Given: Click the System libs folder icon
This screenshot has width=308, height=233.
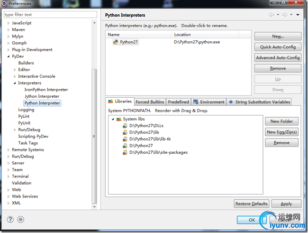Looking at the screenshot, I should point(118,119).
